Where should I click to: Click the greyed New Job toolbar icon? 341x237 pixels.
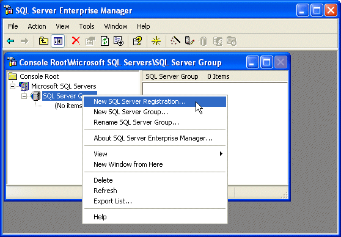click(232, 41)
